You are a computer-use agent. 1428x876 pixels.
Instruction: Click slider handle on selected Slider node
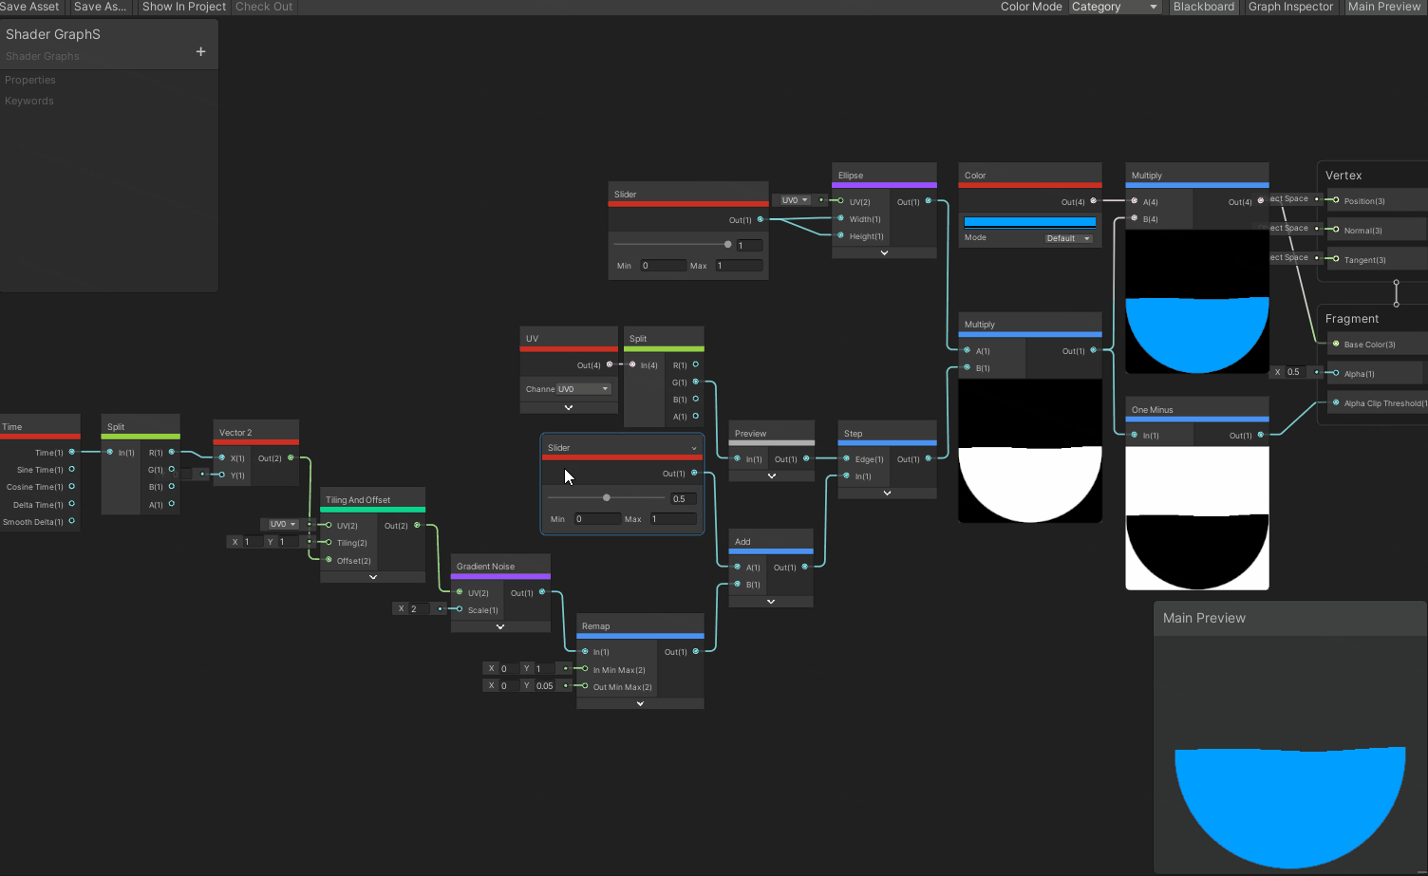(607, 497)
